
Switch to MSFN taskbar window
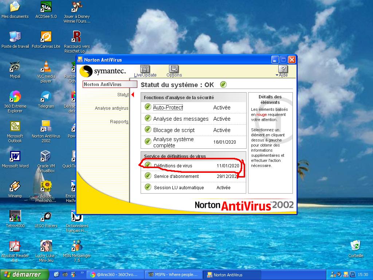(173, 275)
